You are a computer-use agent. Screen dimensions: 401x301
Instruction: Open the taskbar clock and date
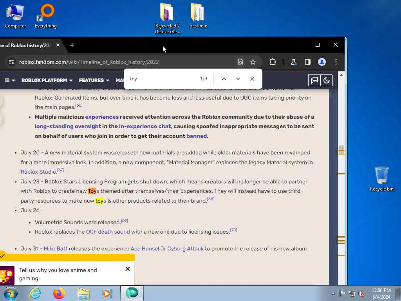coord(381,294)
